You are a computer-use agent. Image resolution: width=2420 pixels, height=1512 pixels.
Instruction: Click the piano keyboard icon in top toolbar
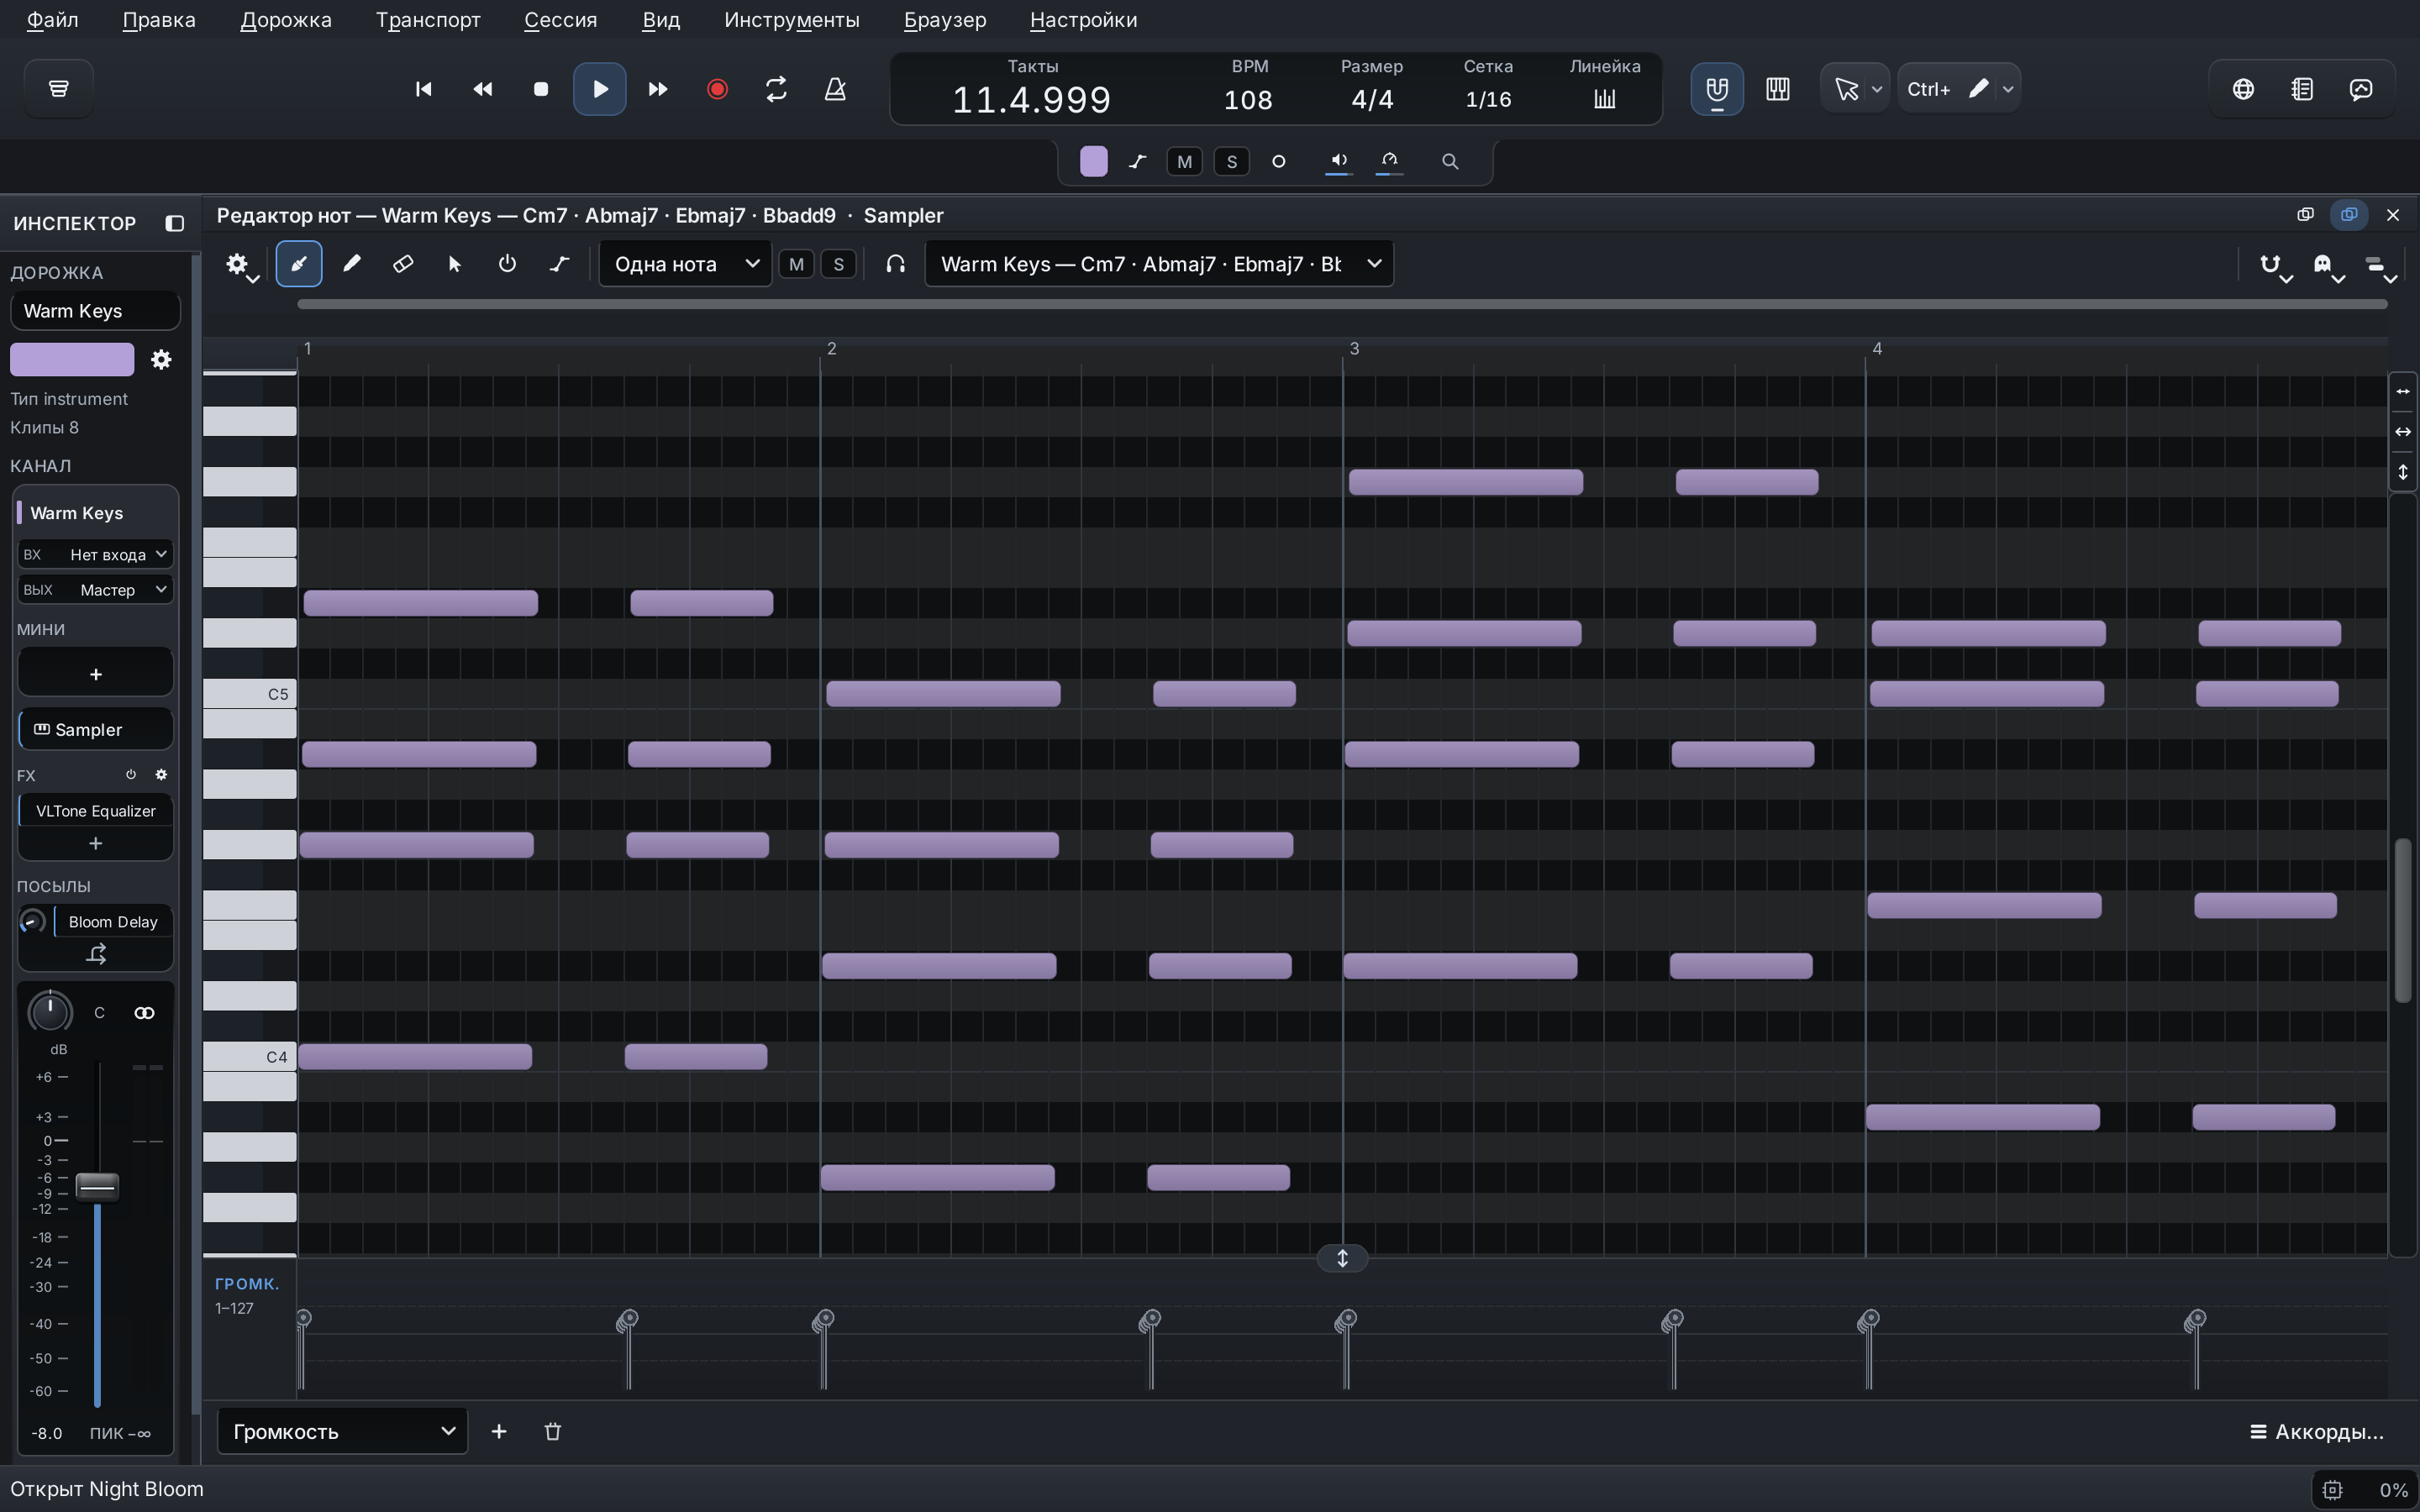1778,89
